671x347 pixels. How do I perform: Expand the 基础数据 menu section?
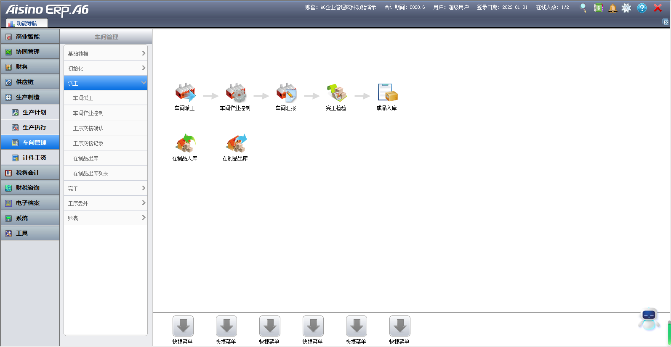106,53
